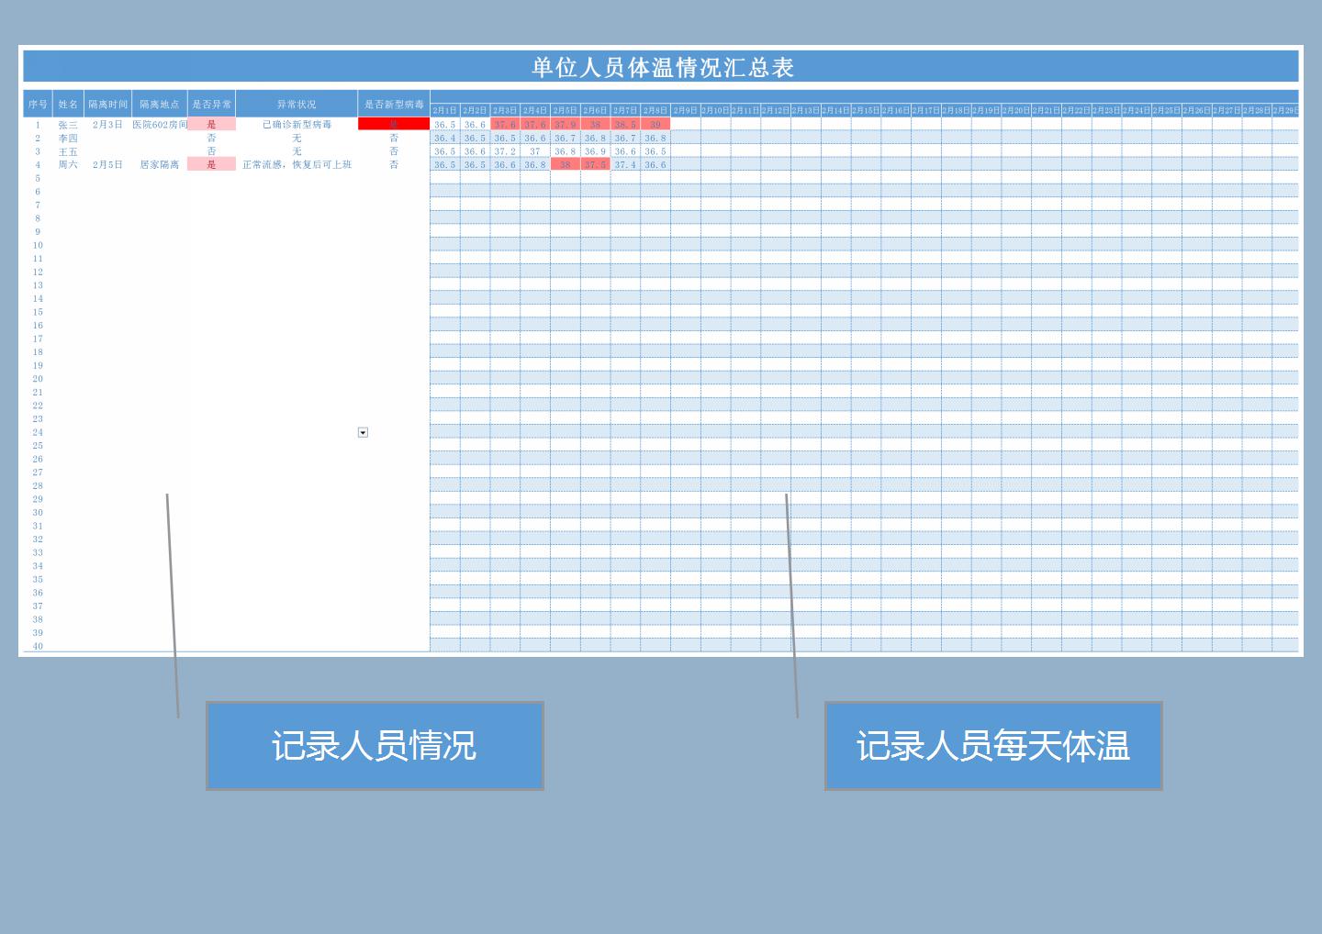The height and width of the screenshot is (934, 1322).
Task: Click 张三's 2月5日 temperature 37.9
Action: (565, 124)
